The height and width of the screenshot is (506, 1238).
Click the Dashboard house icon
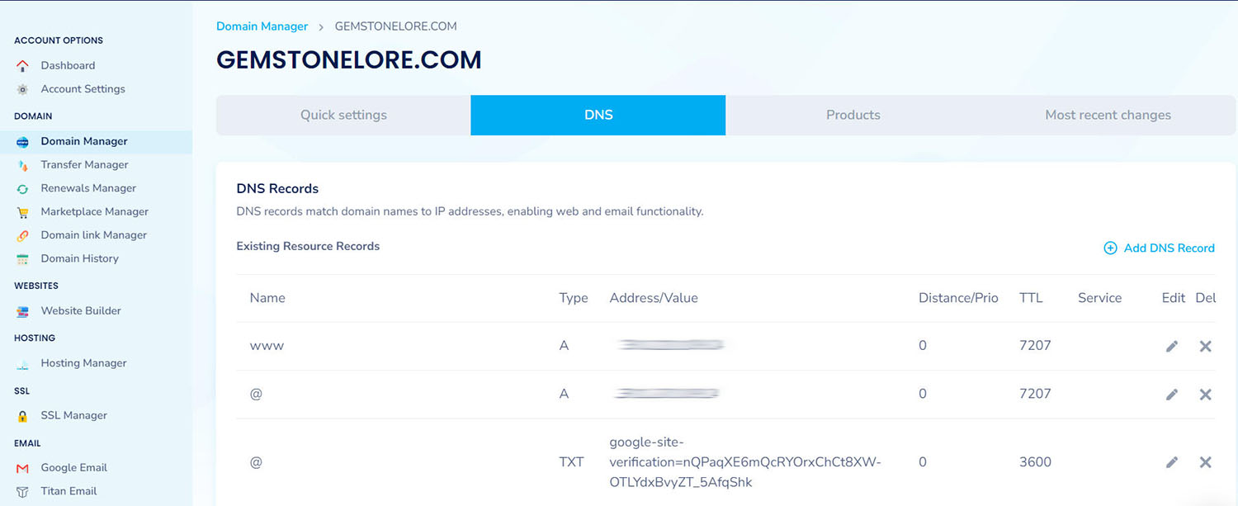coord(23,66)
